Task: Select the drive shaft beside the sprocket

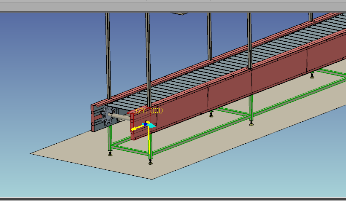Action: point(121,117)
